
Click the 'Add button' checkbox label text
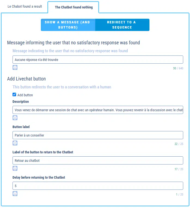tap(25, 95)
